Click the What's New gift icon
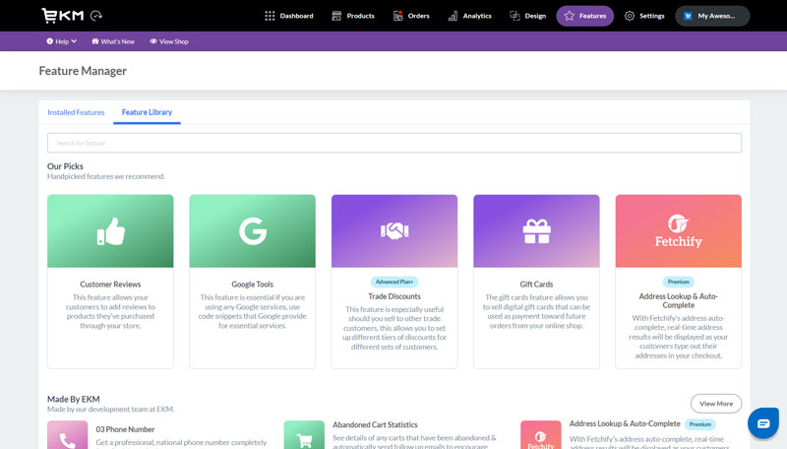Viewport: 787px width, 449px height. click(x=94, y=41)
